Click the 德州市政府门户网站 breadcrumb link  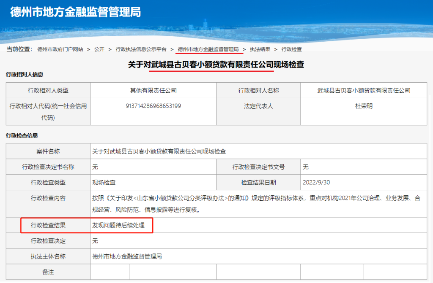tap(60, 49)
